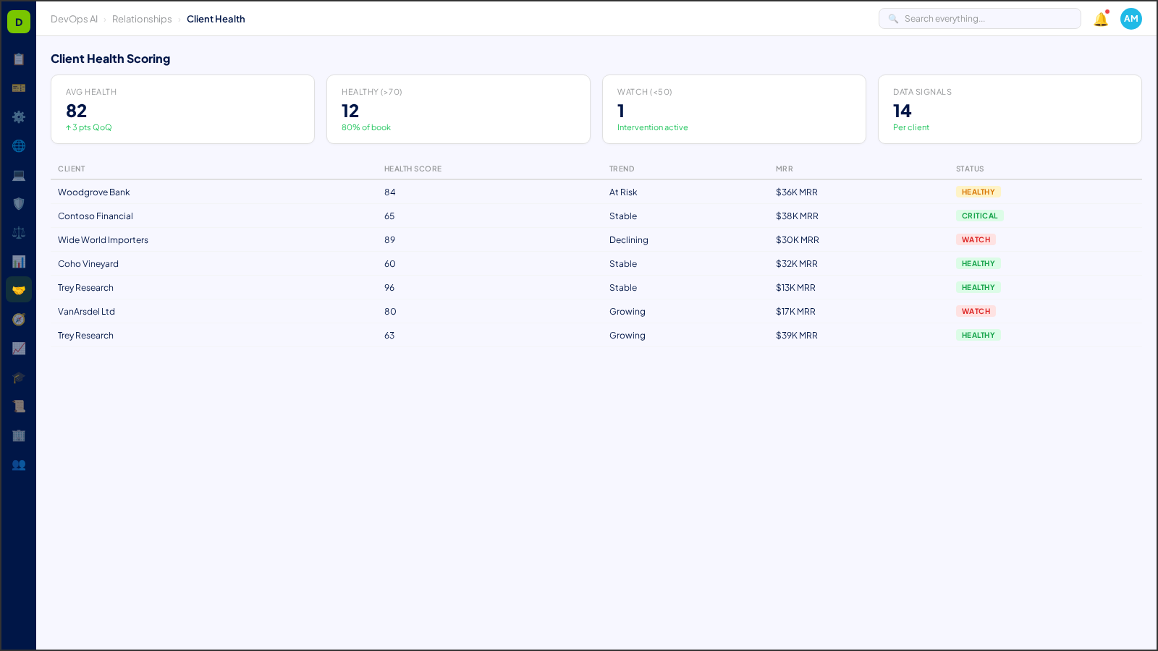This screenshot has height=651, width=1158.
Task: Select the Contoso Financial client row
Action: 96,216
